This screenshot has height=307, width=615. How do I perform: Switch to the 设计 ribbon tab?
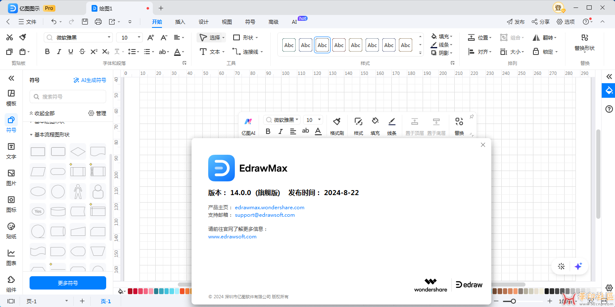204,22
